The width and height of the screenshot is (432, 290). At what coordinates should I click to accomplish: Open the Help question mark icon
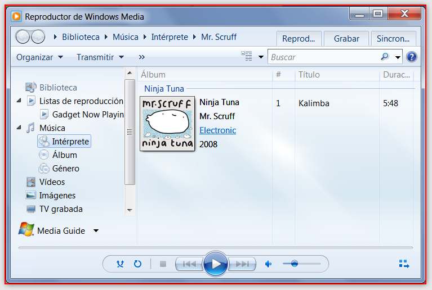pyautogui.click(x=412, y=57)
